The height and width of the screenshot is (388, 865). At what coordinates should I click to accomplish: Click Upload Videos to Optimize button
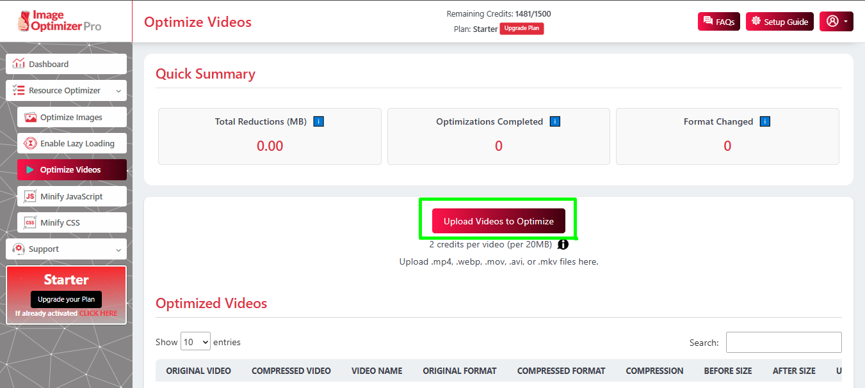point(499,221)
